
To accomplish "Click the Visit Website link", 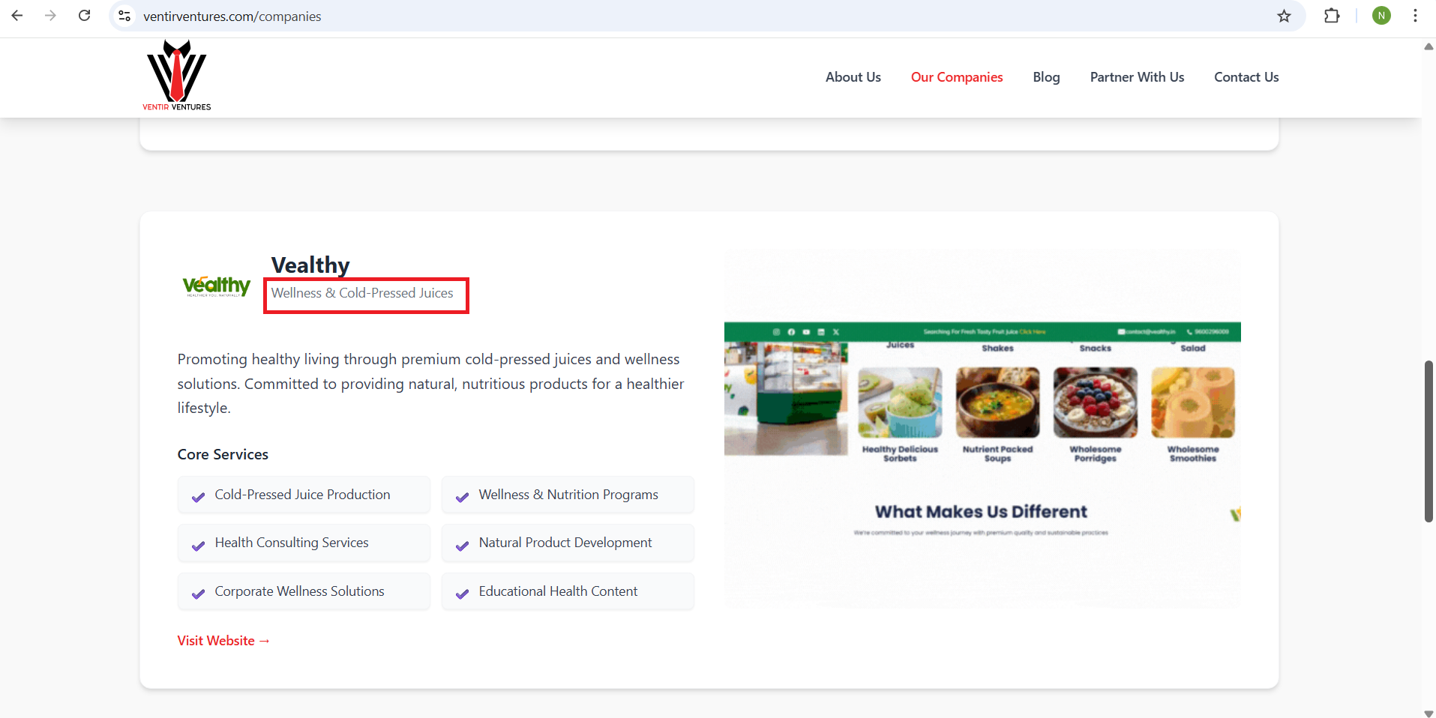I will (x=223, y=641).
